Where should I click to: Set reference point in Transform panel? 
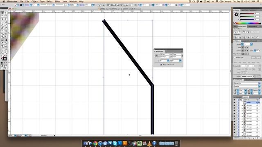coord(156,56)
